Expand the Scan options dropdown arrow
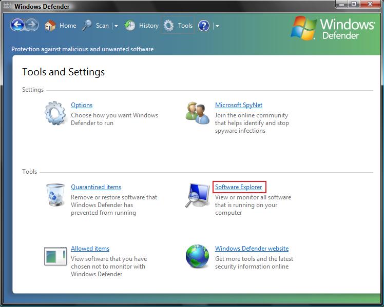The height and width of the screenshot is (307, 384). [x=116, y=26]
